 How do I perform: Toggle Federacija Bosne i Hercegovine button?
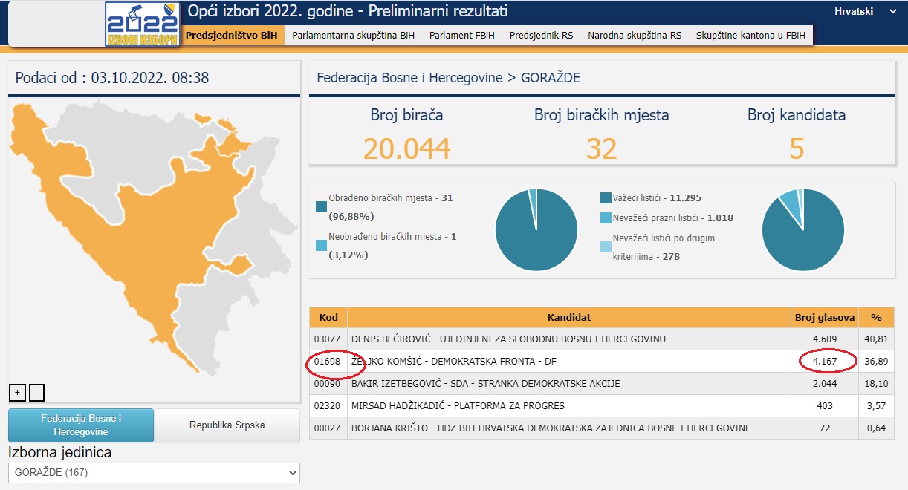(x=81, y=425)
